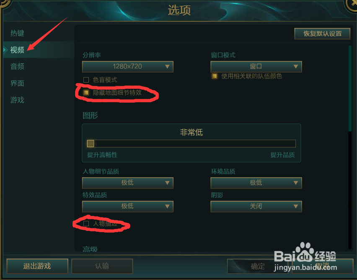The width and height of the screenshot is (357, 280).
Task: Uncheck 隐藏地图细节特效 option
Action: click(86, 92)
